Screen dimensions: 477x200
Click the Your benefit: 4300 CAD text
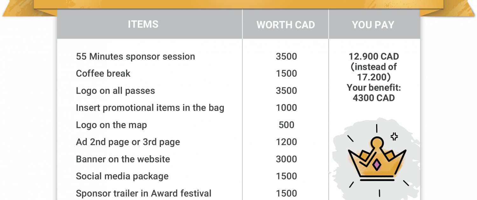coord(374,93)
